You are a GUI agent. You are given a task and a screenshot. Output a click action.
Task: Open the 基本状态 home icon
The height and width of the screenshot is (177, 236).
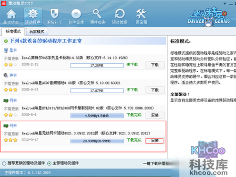pos(11,17)
